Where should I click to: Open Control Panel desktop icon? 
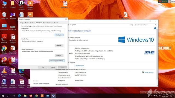(4, 27)
